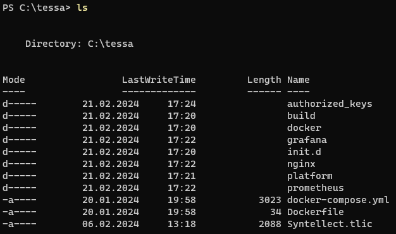Click the typed ls command
396x234 pixels.
(82, 8)
